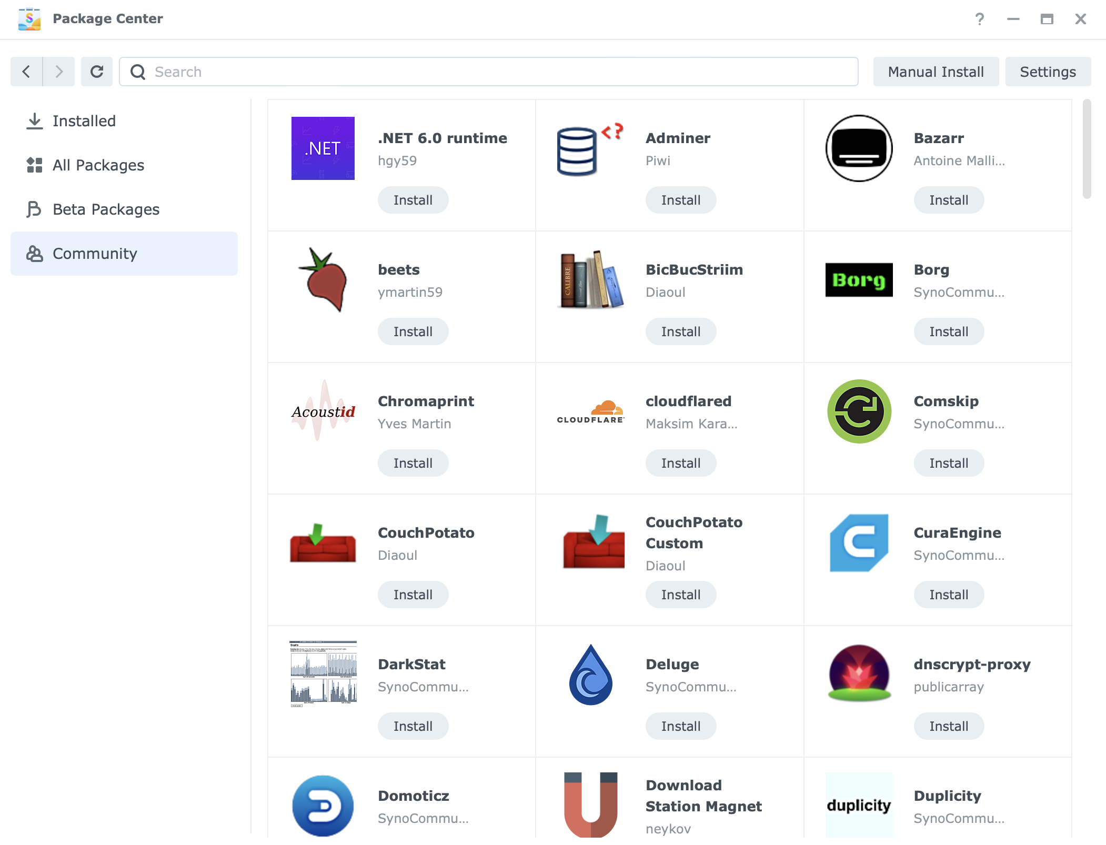Open Package Center Settings
Image resolution: width=1106 pixels, height=845 pixels.
pos(1048,72)
